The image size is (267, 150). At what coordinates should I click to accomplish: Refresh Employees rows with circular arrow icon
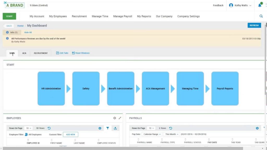(49, 128)
